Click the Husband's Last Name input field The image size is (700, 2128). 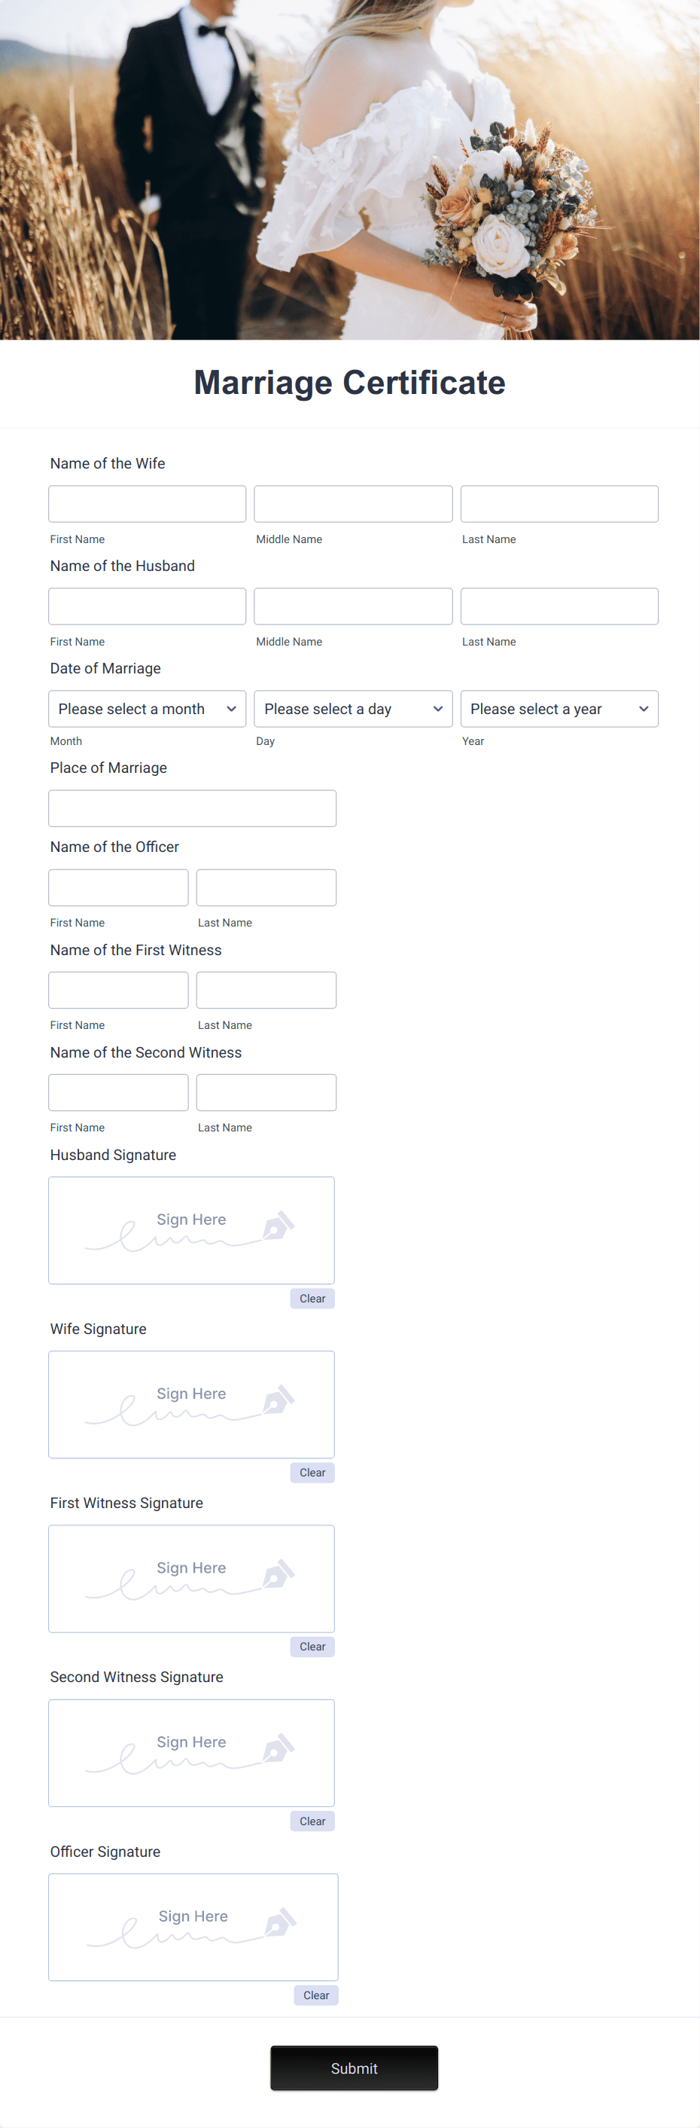[x=558, y=606]
